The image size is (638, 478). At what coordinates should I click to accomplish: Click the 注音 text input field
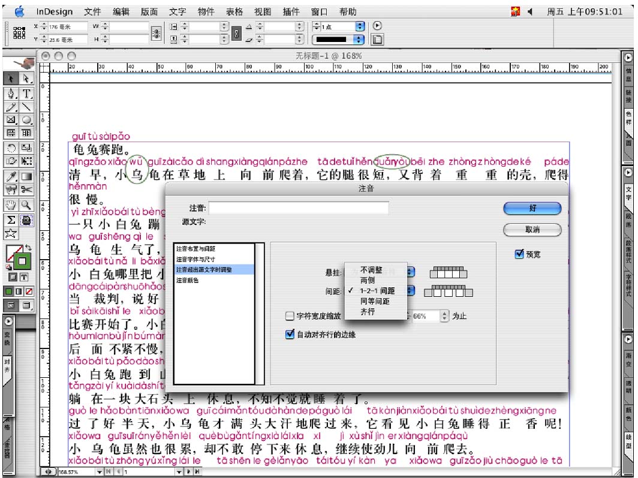coord(299,208)
